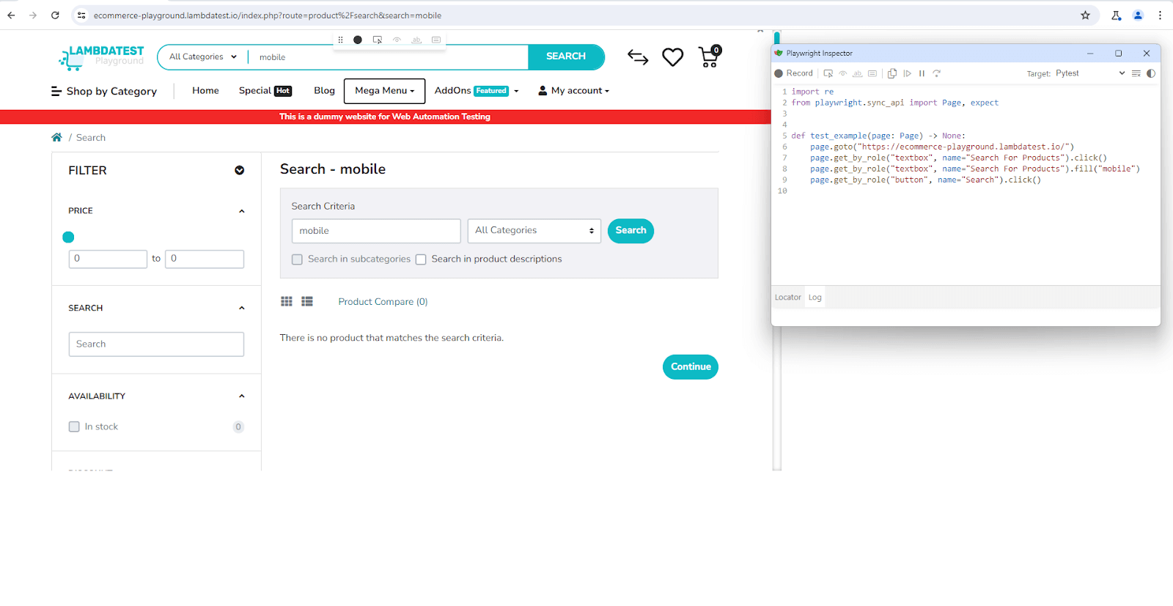The image size is (1173, 606).
Task: Collapse the SEARCH filter section
Action: (x=242, y=308)
